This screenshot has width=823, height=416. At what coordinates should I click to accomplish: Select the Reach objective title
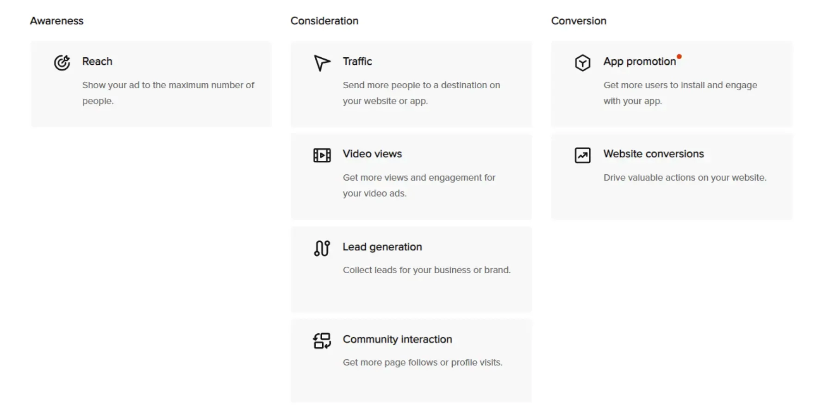[x=97, y=61]
